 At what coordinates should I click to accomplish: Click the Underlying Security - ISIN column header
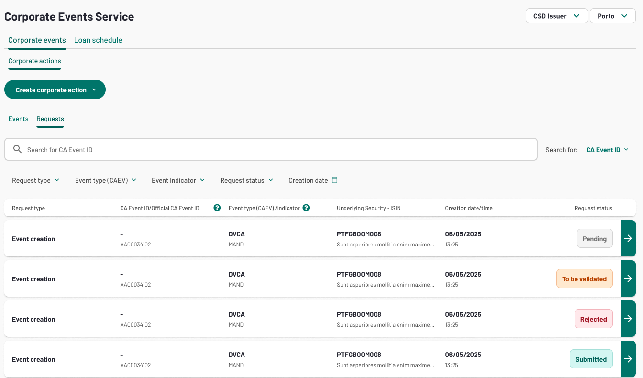click(x=368, y=208)
